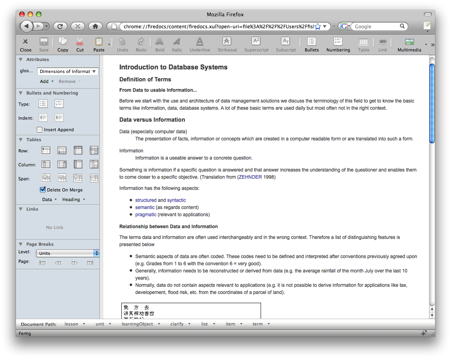Open unit in Document Path
Viewport: 451px width, 359px height.
coord(103,324)
